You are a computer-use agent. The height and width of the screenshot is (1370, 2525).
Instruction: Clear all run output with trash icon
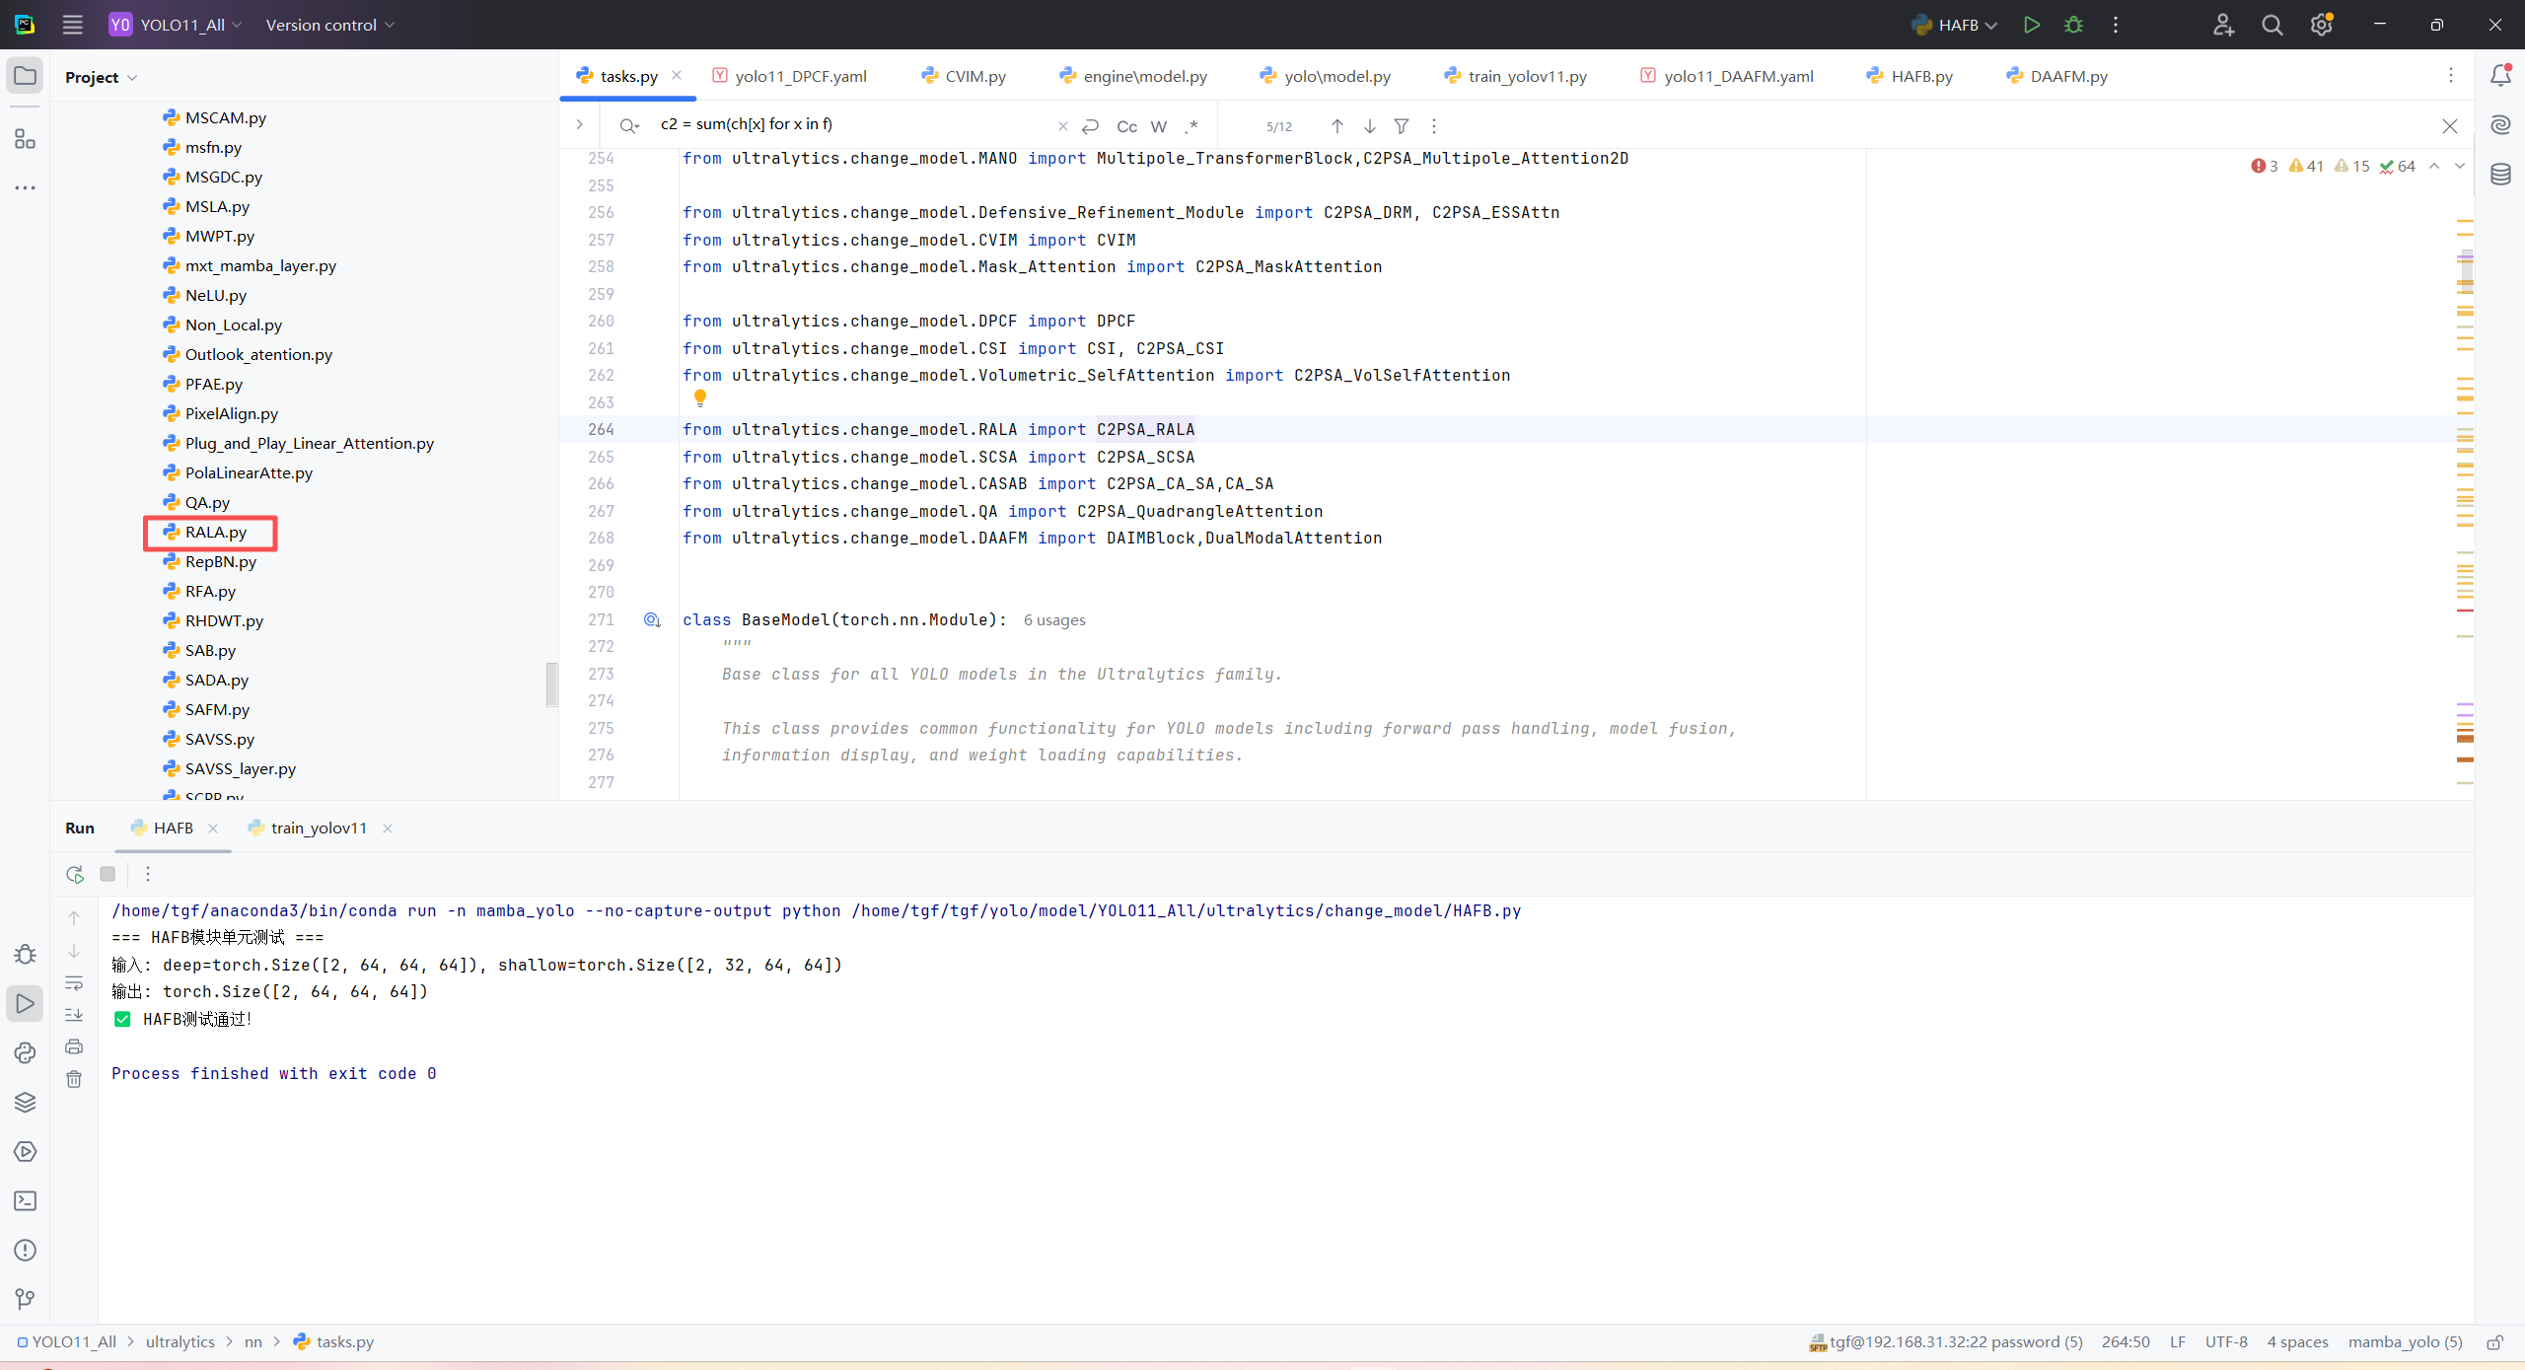point(74,1079)
